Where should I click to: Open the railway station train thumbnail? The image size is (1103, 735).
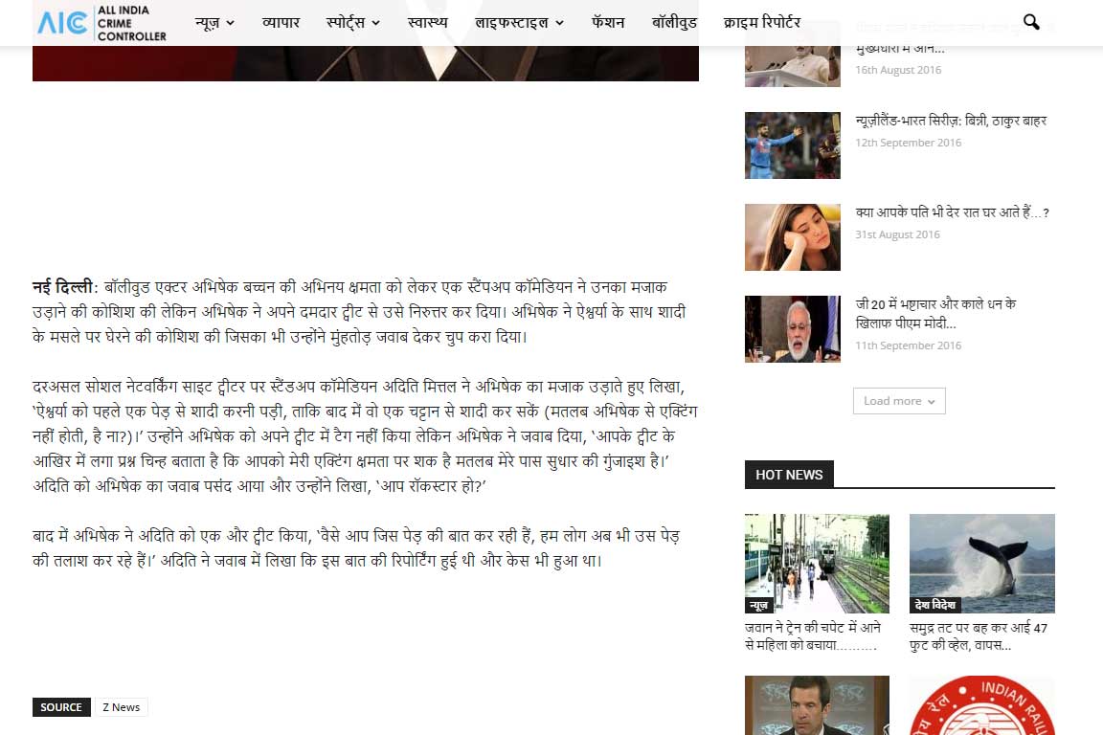click(817, 563)
